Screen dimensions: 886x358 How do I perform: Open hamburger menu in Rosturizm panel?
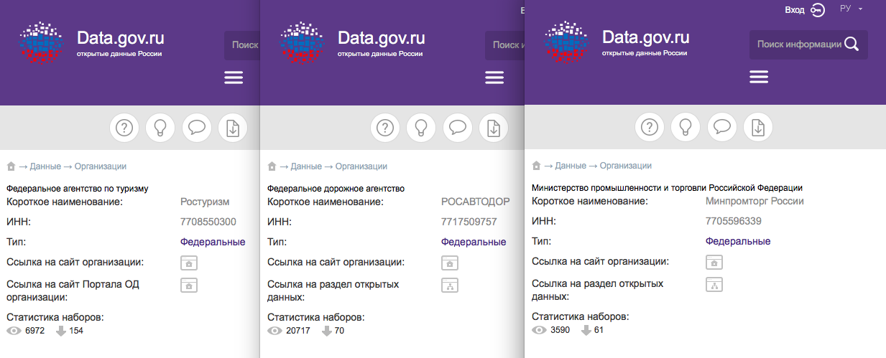[234, 77]
